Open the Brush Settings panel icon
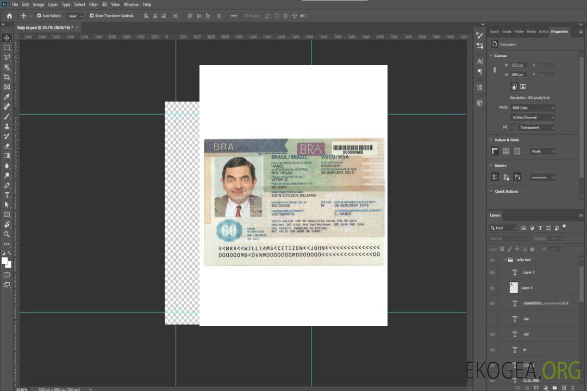 (x=479, y=35)
